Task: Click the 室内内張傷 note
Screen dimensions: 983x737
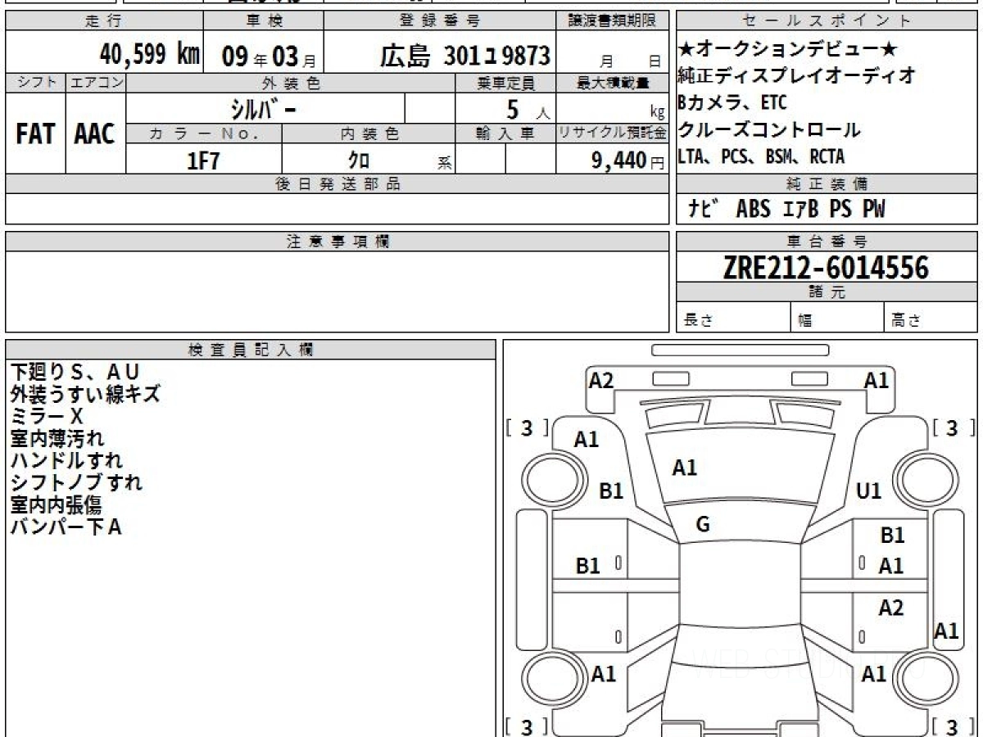Action: point(55,504)
